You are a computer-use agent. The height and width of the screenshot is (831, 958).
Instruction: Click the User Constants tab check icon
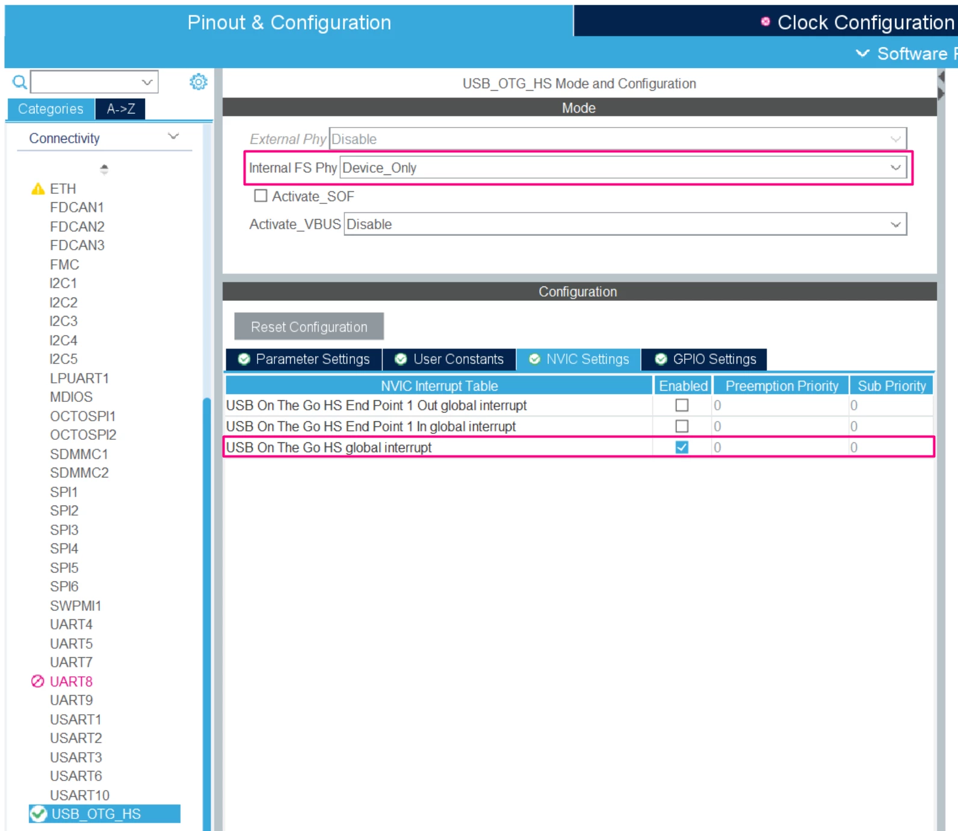pyautogui.click(x=401, y=359)
